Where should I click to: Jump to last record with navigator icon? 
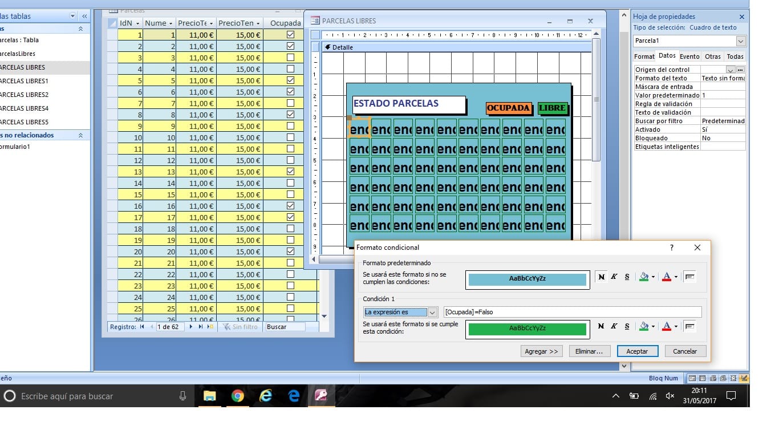pyautogui.click(x=201, y=327)
